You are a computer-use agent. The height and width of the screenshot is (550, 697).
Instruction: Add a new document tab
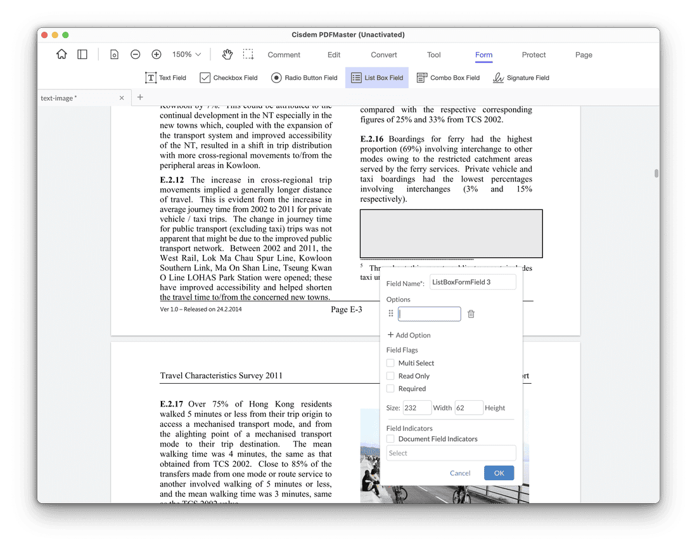(140, 97)
